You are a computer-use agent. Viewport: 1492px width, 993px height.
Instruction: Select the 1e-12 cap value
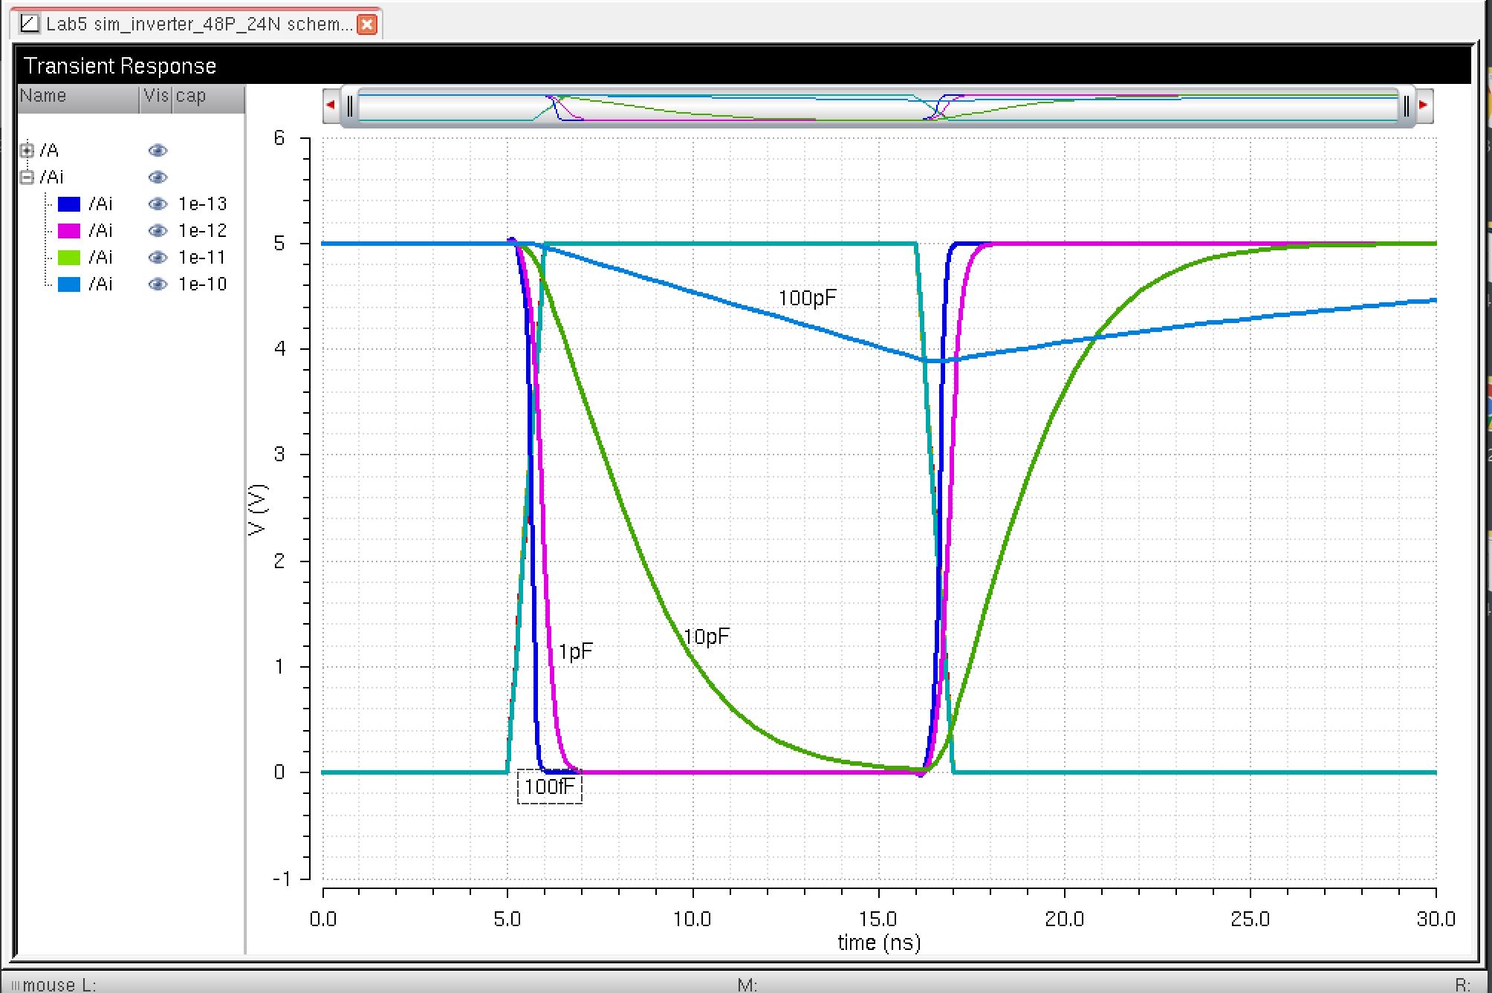(202, 231)
